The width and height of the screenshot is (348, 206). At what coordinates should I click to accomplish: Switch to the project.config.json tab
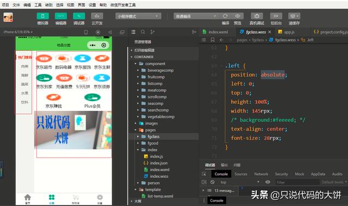pos(331,32)
